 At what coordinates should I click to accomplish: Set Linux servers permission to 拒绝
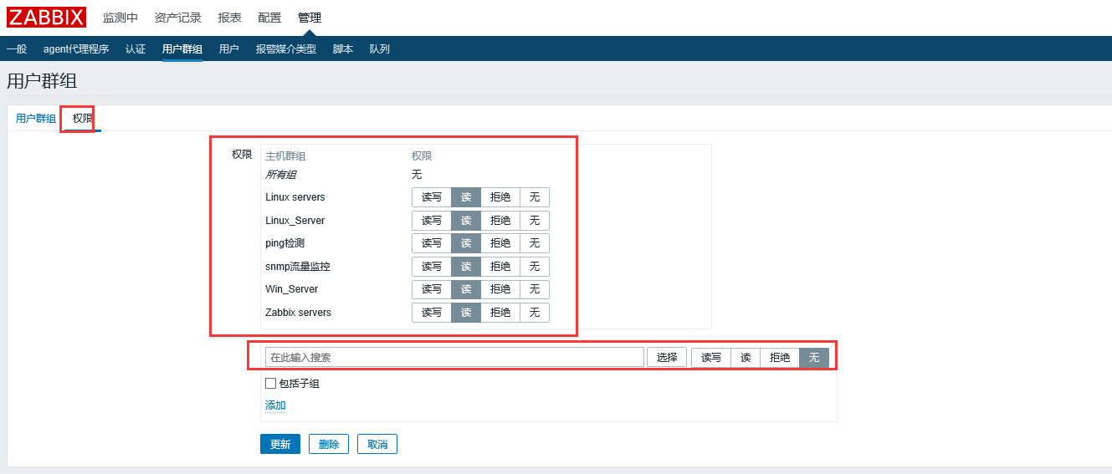[x=500, y=197]
